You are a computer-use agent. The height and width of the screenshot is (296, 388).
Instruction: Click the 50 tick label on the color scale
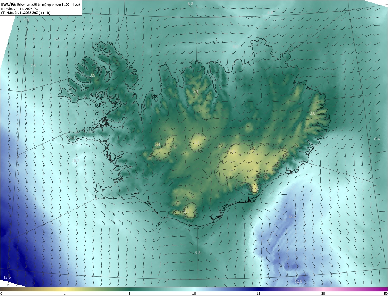click(386, 294)
